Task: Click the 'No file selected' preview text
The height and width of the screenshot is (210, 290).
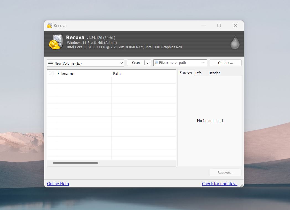Action: tap(210, 121)
